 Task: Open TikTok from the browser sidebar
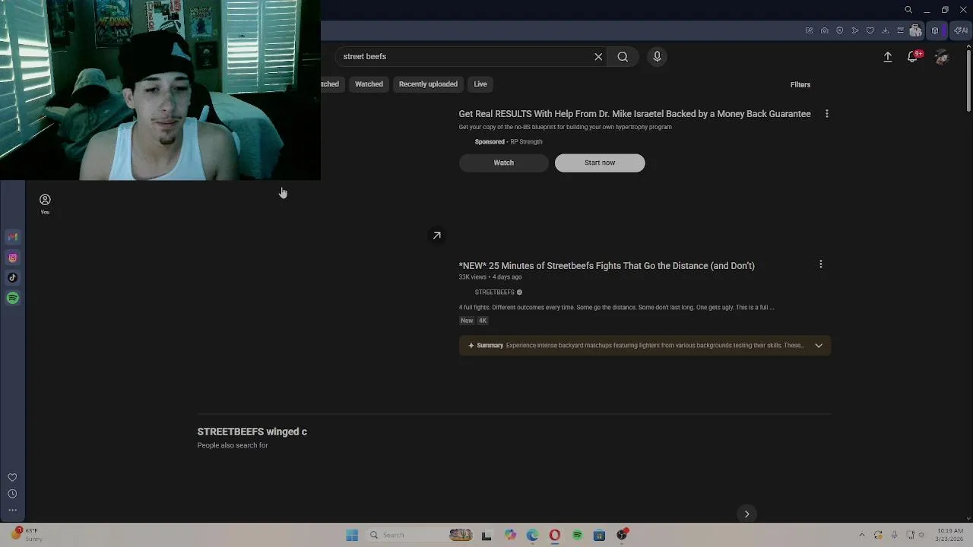[12, 277]
